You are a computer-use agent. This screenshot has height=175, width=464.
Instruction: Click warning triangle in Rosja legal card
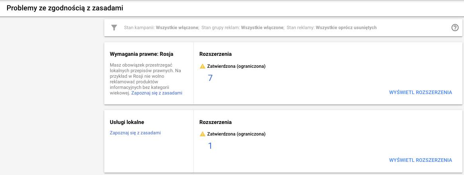click(x=203, y=66)
